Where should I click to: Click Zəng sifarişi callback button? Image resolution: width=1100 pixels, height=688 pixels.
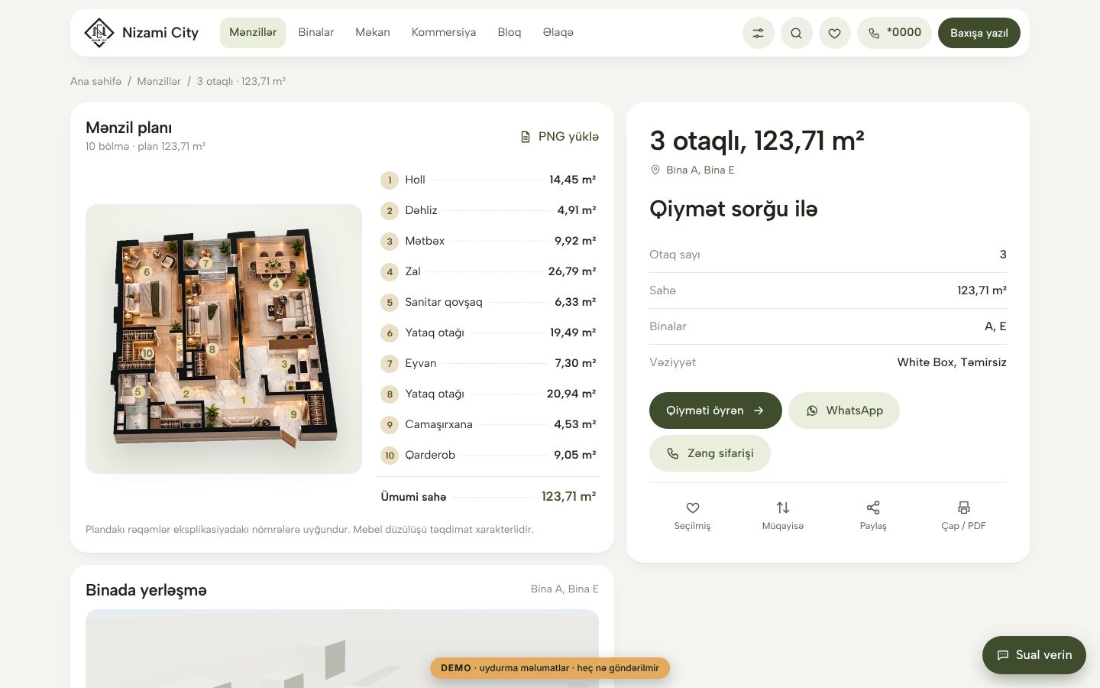tap(710, 453)
